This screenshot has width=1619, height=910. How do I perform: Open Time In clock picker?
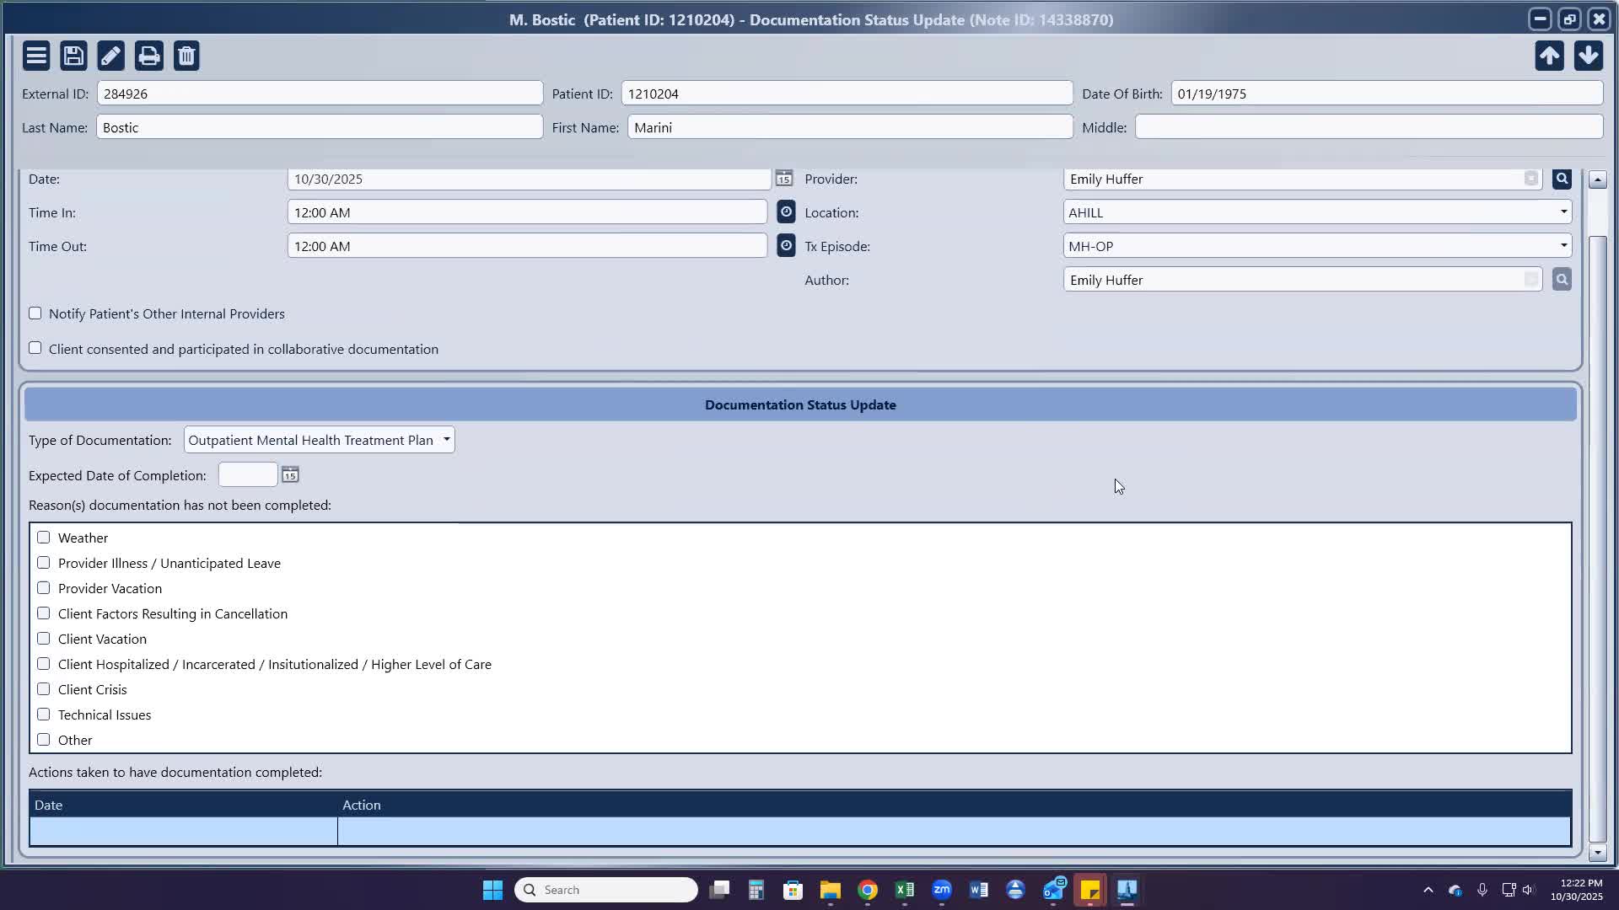tap(786, 211)
